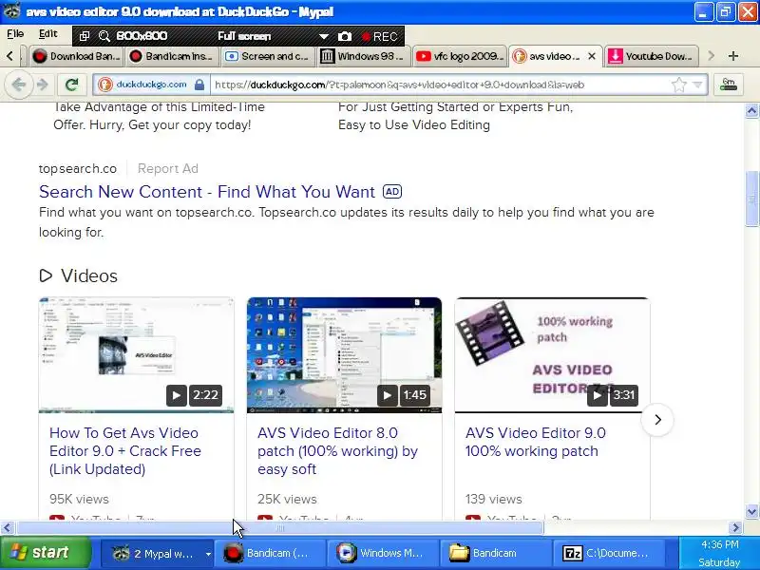The width and height of the screenshot is (760, 570).
Task: Switch to Windows Media Player taskbar item
Action: click(383, 553)
